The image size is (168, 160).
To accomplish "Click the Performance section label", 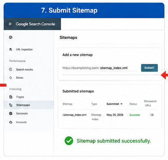I will coord(17,61).
